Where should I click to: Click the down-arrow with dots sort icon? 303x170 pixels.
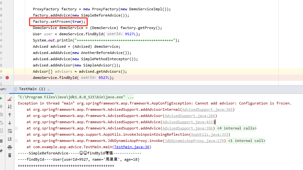(x=10, y=107)
